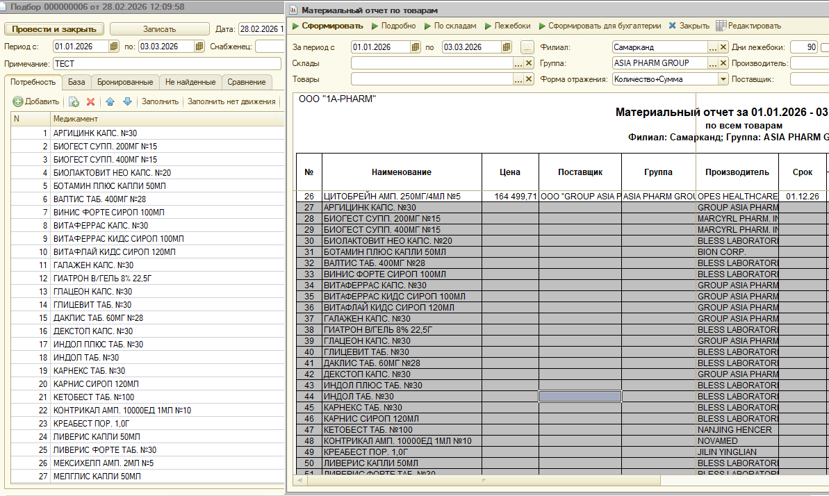Clear the Группа ASIA PHARM GROUP value

[x=723, y=63]
